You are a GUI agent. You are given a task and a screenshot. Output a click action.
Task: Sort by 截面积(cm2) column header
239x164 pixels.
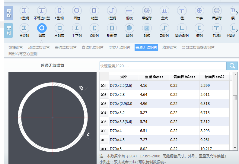pyautogui.click(x=214, y=77)
